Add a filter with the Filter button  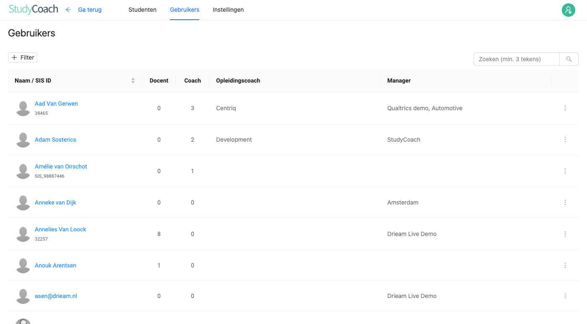pyautogui.click(x=23, y=57)
